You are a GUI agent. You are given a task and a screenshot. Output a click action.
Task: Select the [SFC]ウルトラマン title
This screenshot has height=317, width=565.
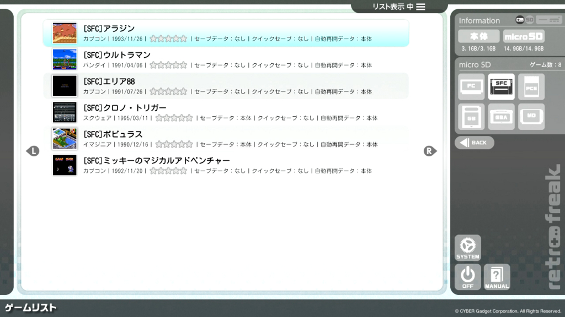[x=117, y=55]
